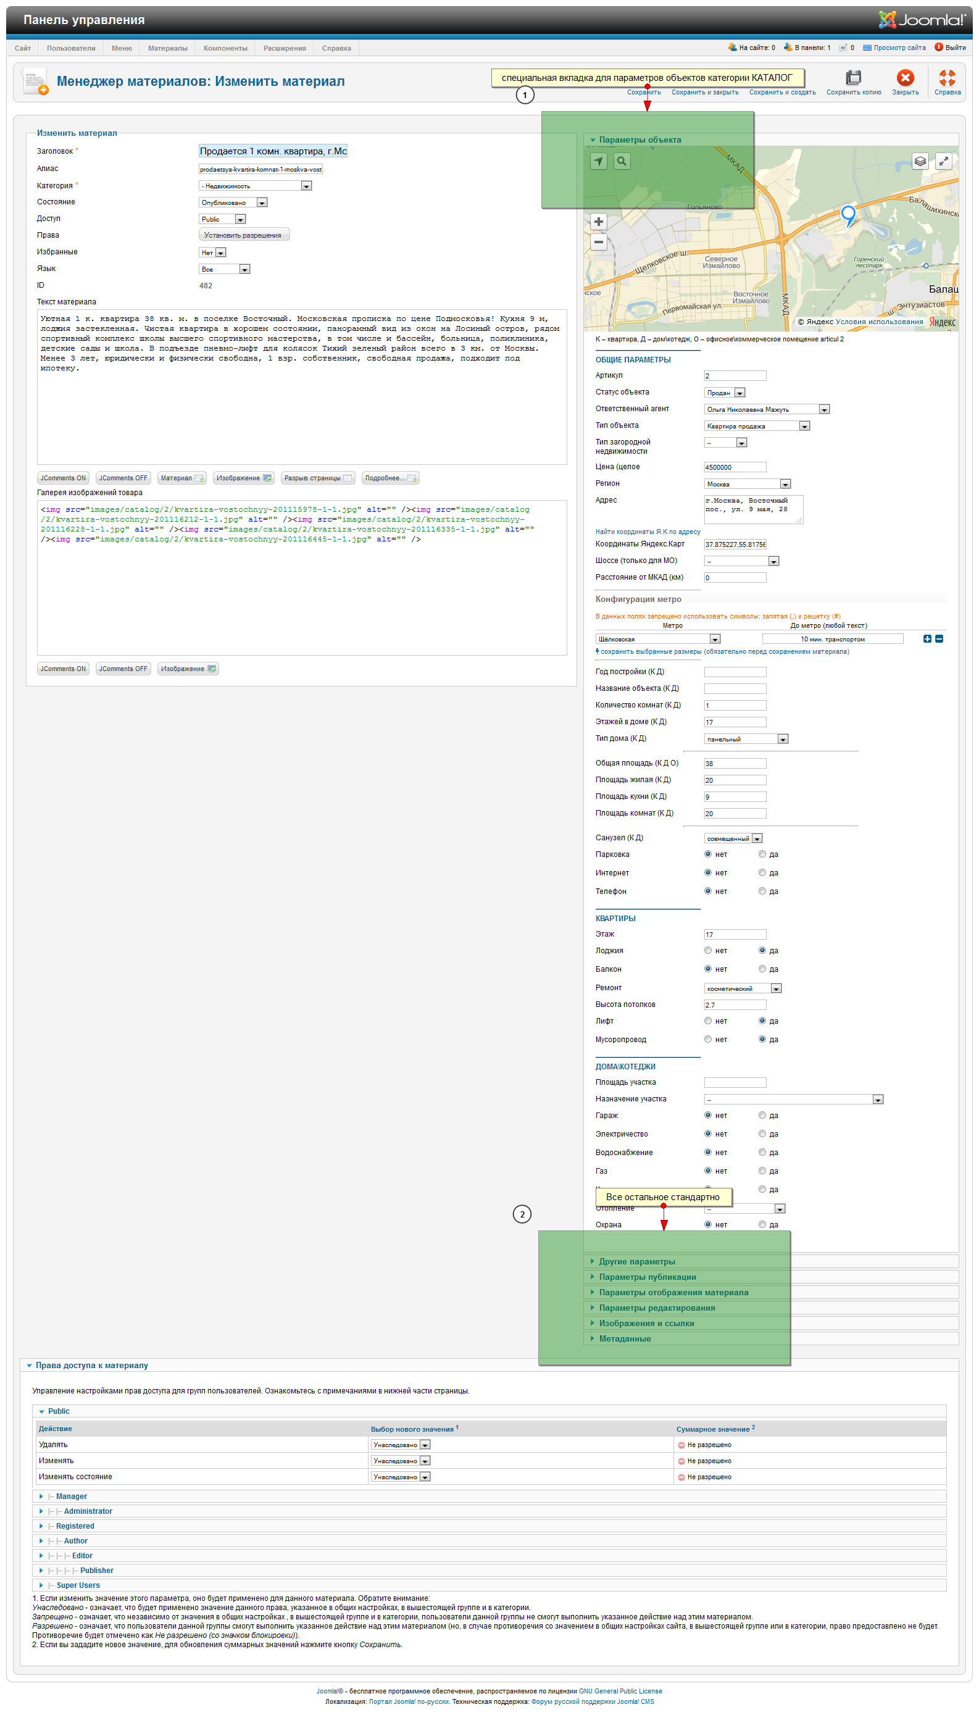The image size is (979, 1720).
Task: Click the Заголовок title input field
Action: pos(273,151)
